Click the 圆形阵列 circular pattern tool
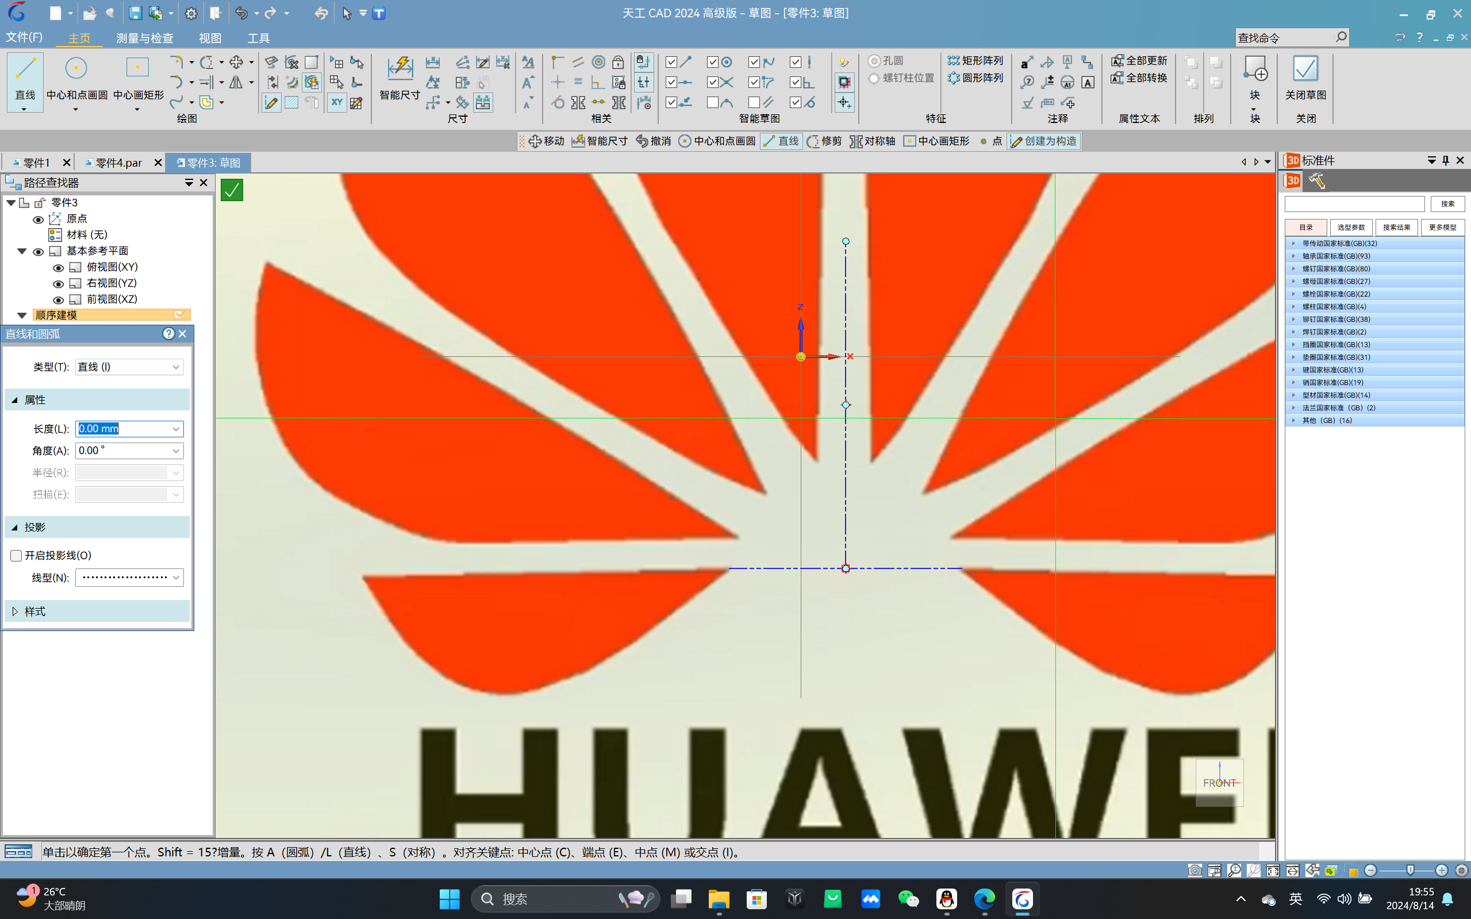The width and height of the screenshot is (1471, 919). (975, 78)
